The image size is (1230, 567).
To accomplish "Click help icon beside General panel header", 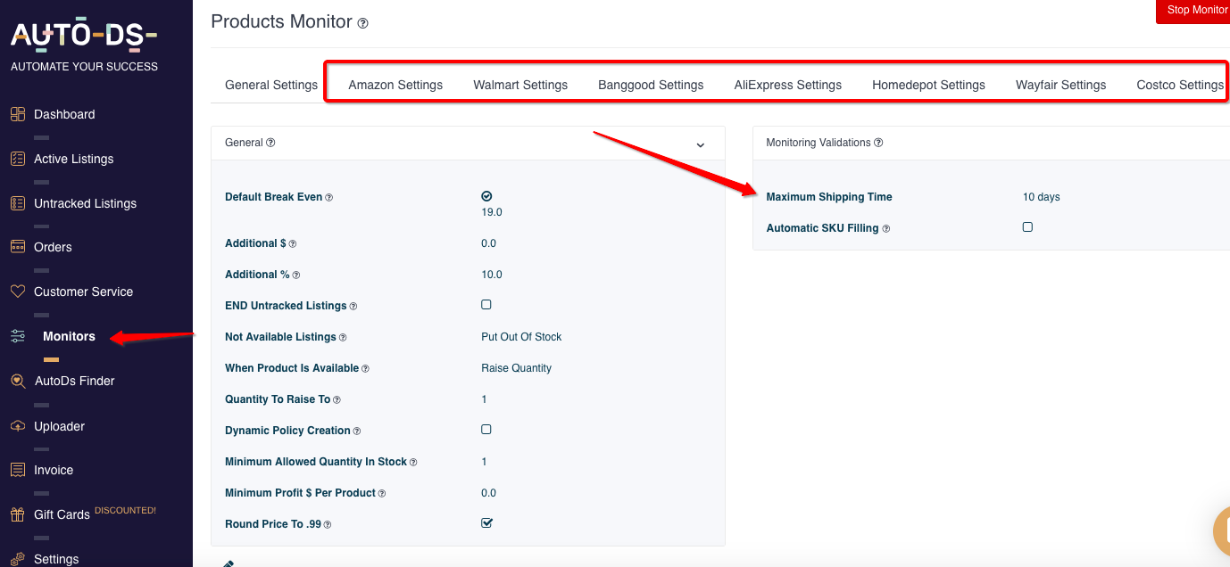I will tap(270, 143).
